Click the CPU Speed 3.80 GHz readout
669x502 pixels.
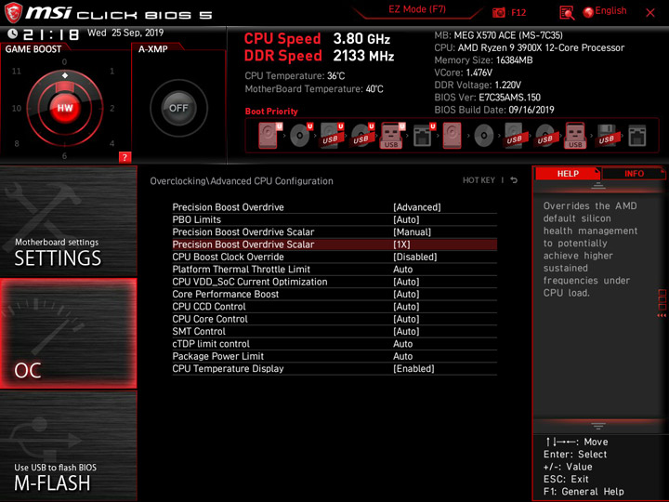tap(317, 39)
